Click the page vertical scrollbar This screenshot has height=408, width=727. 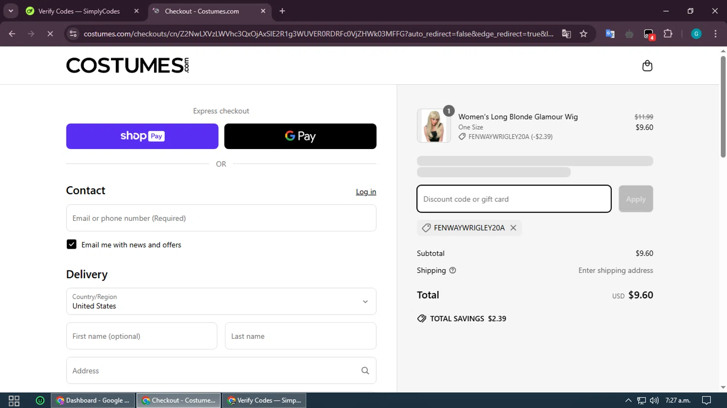(723, 106)
